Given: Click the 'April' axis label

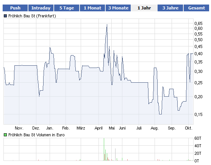Looking at the screenshot, I should click(98, 128).
